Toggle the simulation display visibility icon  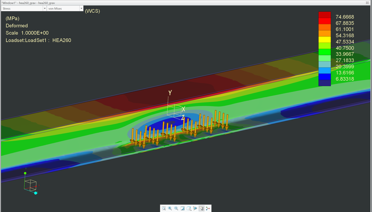point(202,208)
